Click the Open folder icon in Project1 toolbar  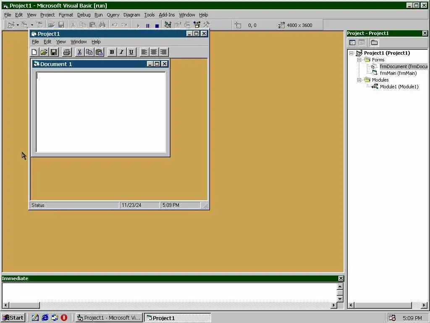(x=44, y=52)
